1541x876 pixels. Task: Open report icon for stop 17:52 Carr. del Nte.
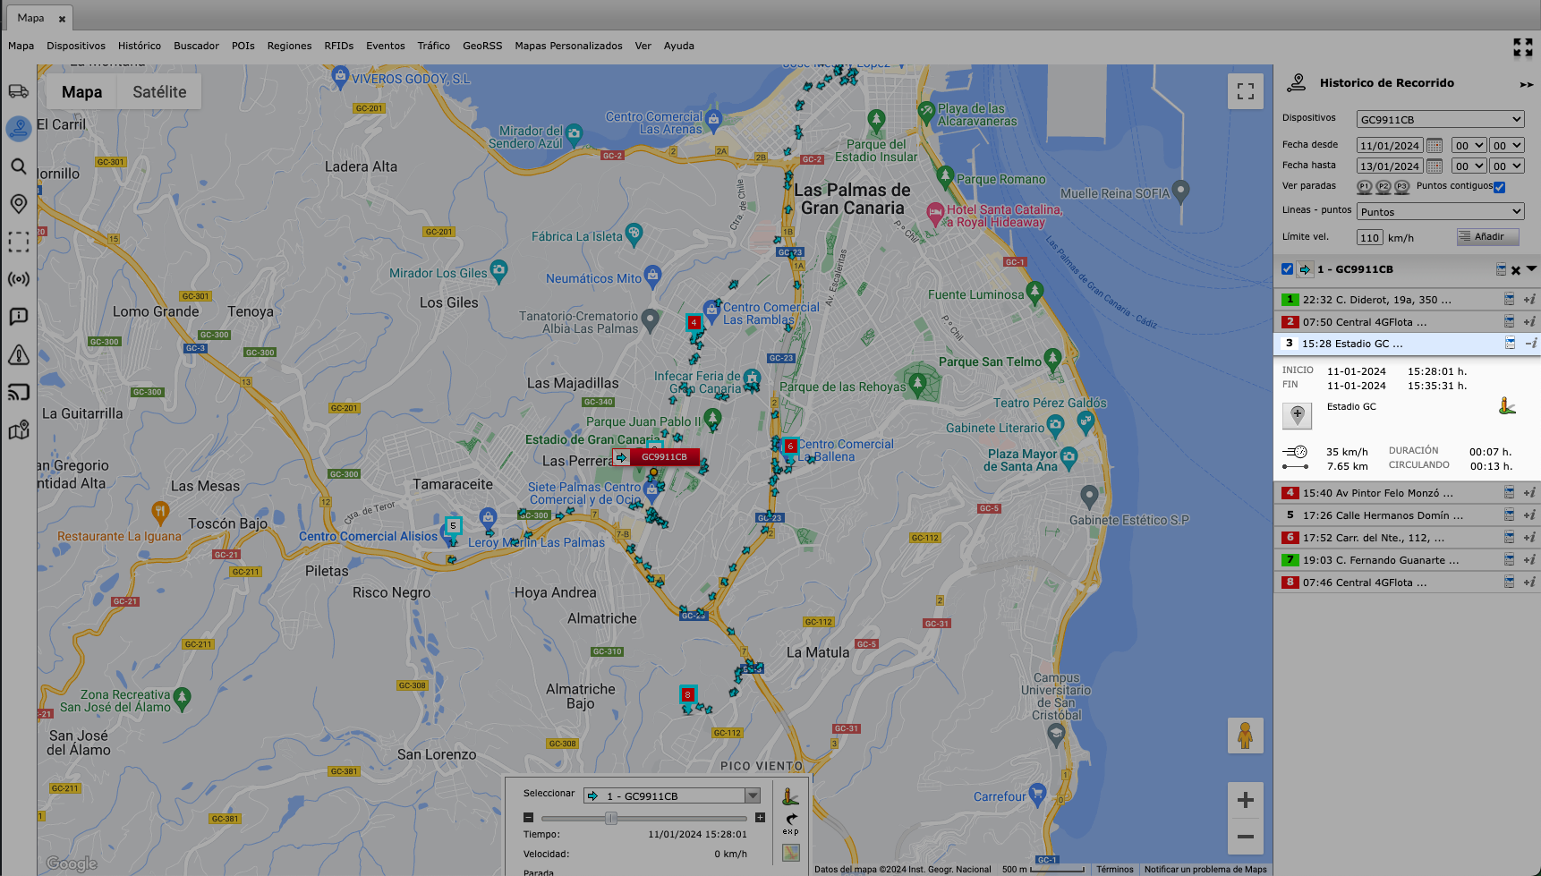tap(1509, 538)
